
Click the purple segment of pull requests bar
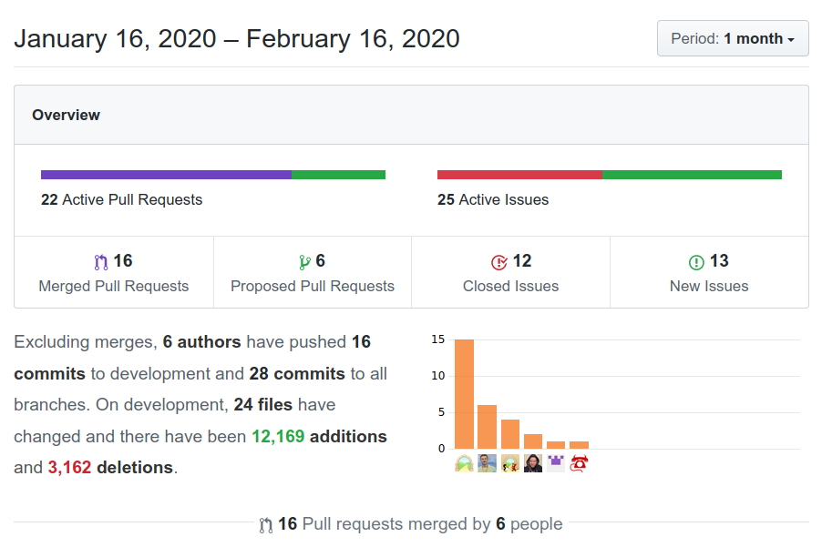pyautogui.click(x=166, y=175)
